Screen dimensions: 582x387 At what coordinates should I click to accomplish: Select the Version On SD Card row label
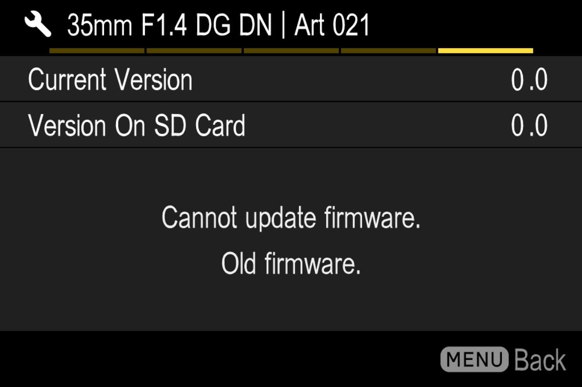tap(137, 125)
